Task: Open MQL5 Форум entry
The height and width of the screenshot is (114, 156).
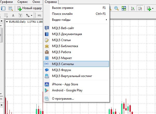Action: pyautogui.click(x=76, y=70)
